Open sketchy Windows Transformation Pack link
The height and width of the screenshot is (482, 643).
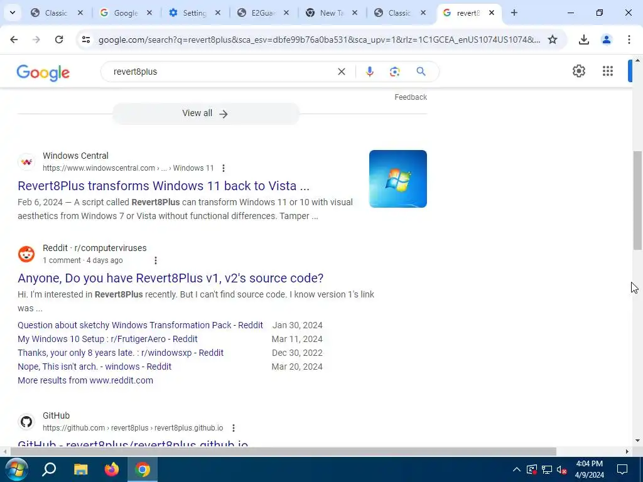pos(140,325)
